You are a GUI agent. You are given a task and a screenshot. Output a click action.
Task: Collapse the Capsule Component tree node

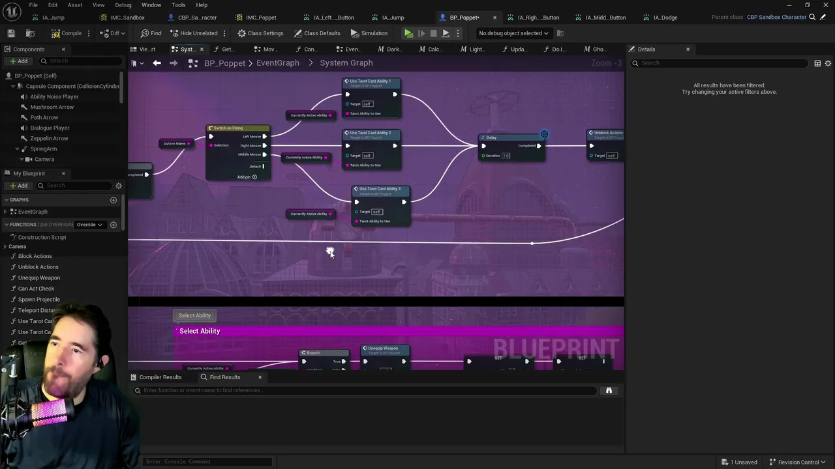(x=12, y=86)
